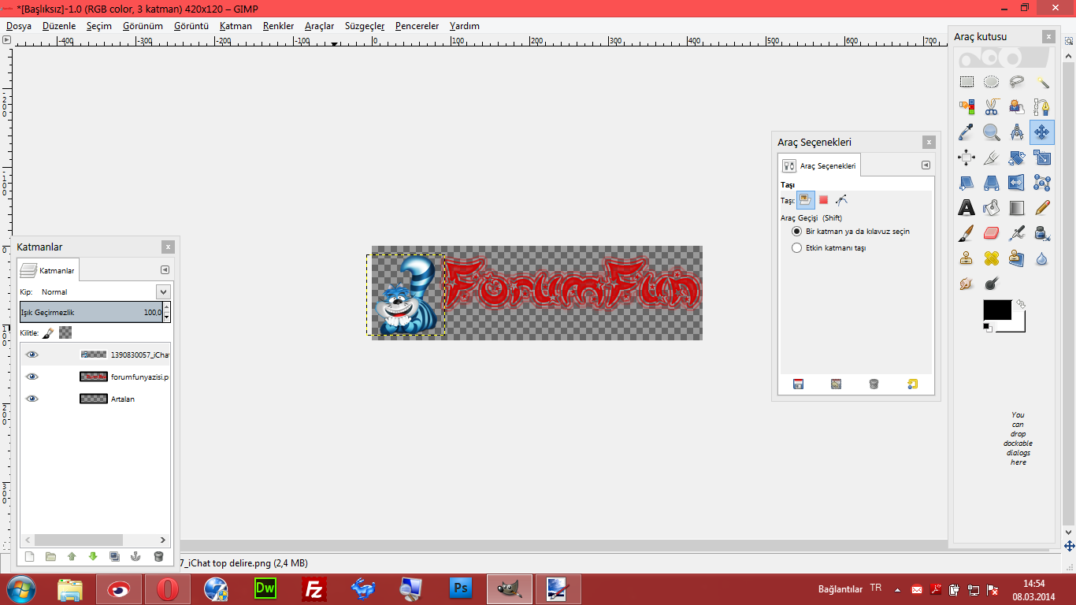The width and height of the screenshot is (1076, 605).
Task: Select the Perspective tool
Action: pos(992,182)
